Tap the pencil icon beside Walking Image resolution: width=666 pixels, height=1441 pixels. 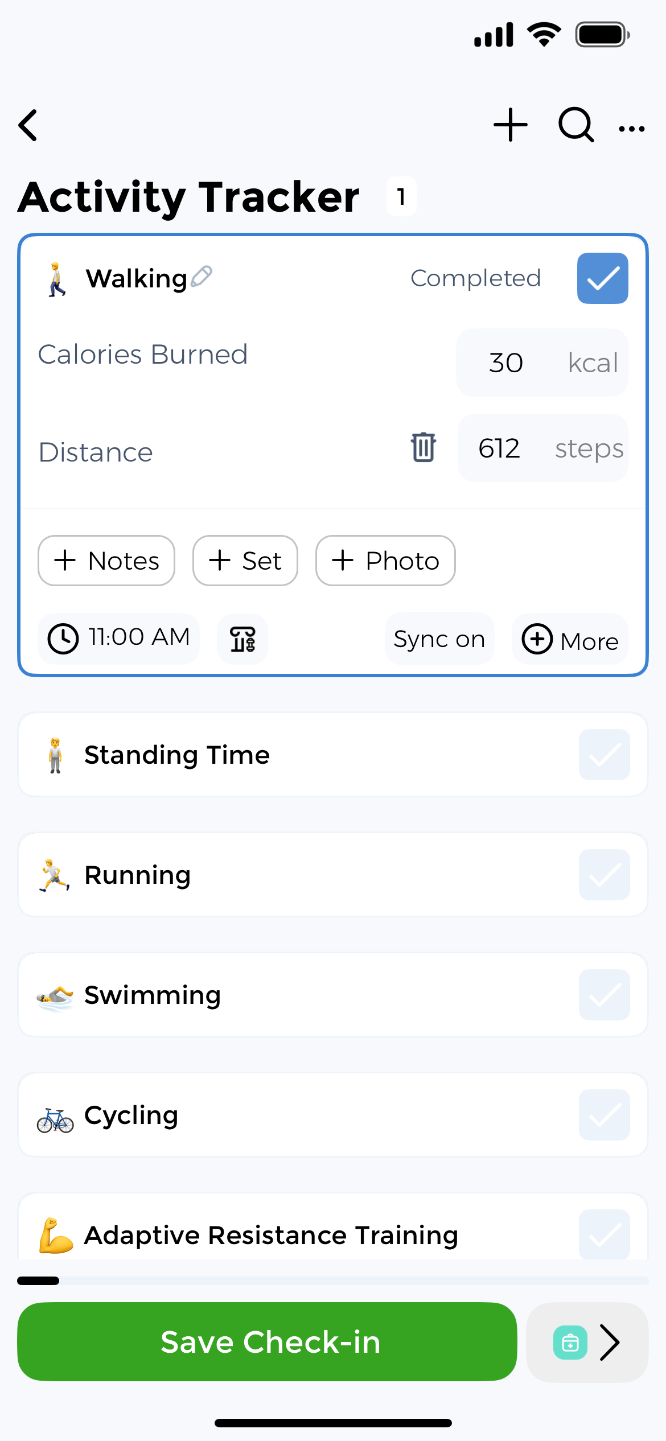click(x=202, y=277)
